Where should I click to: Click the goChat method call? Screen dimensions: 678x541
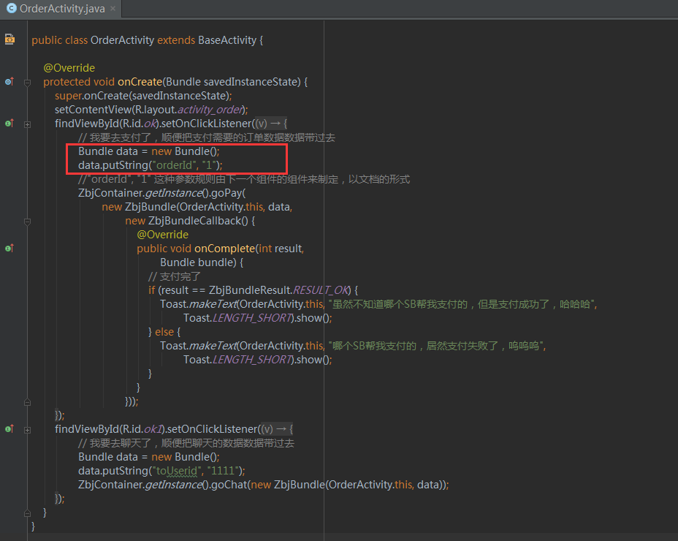click(x=227, y=485)
